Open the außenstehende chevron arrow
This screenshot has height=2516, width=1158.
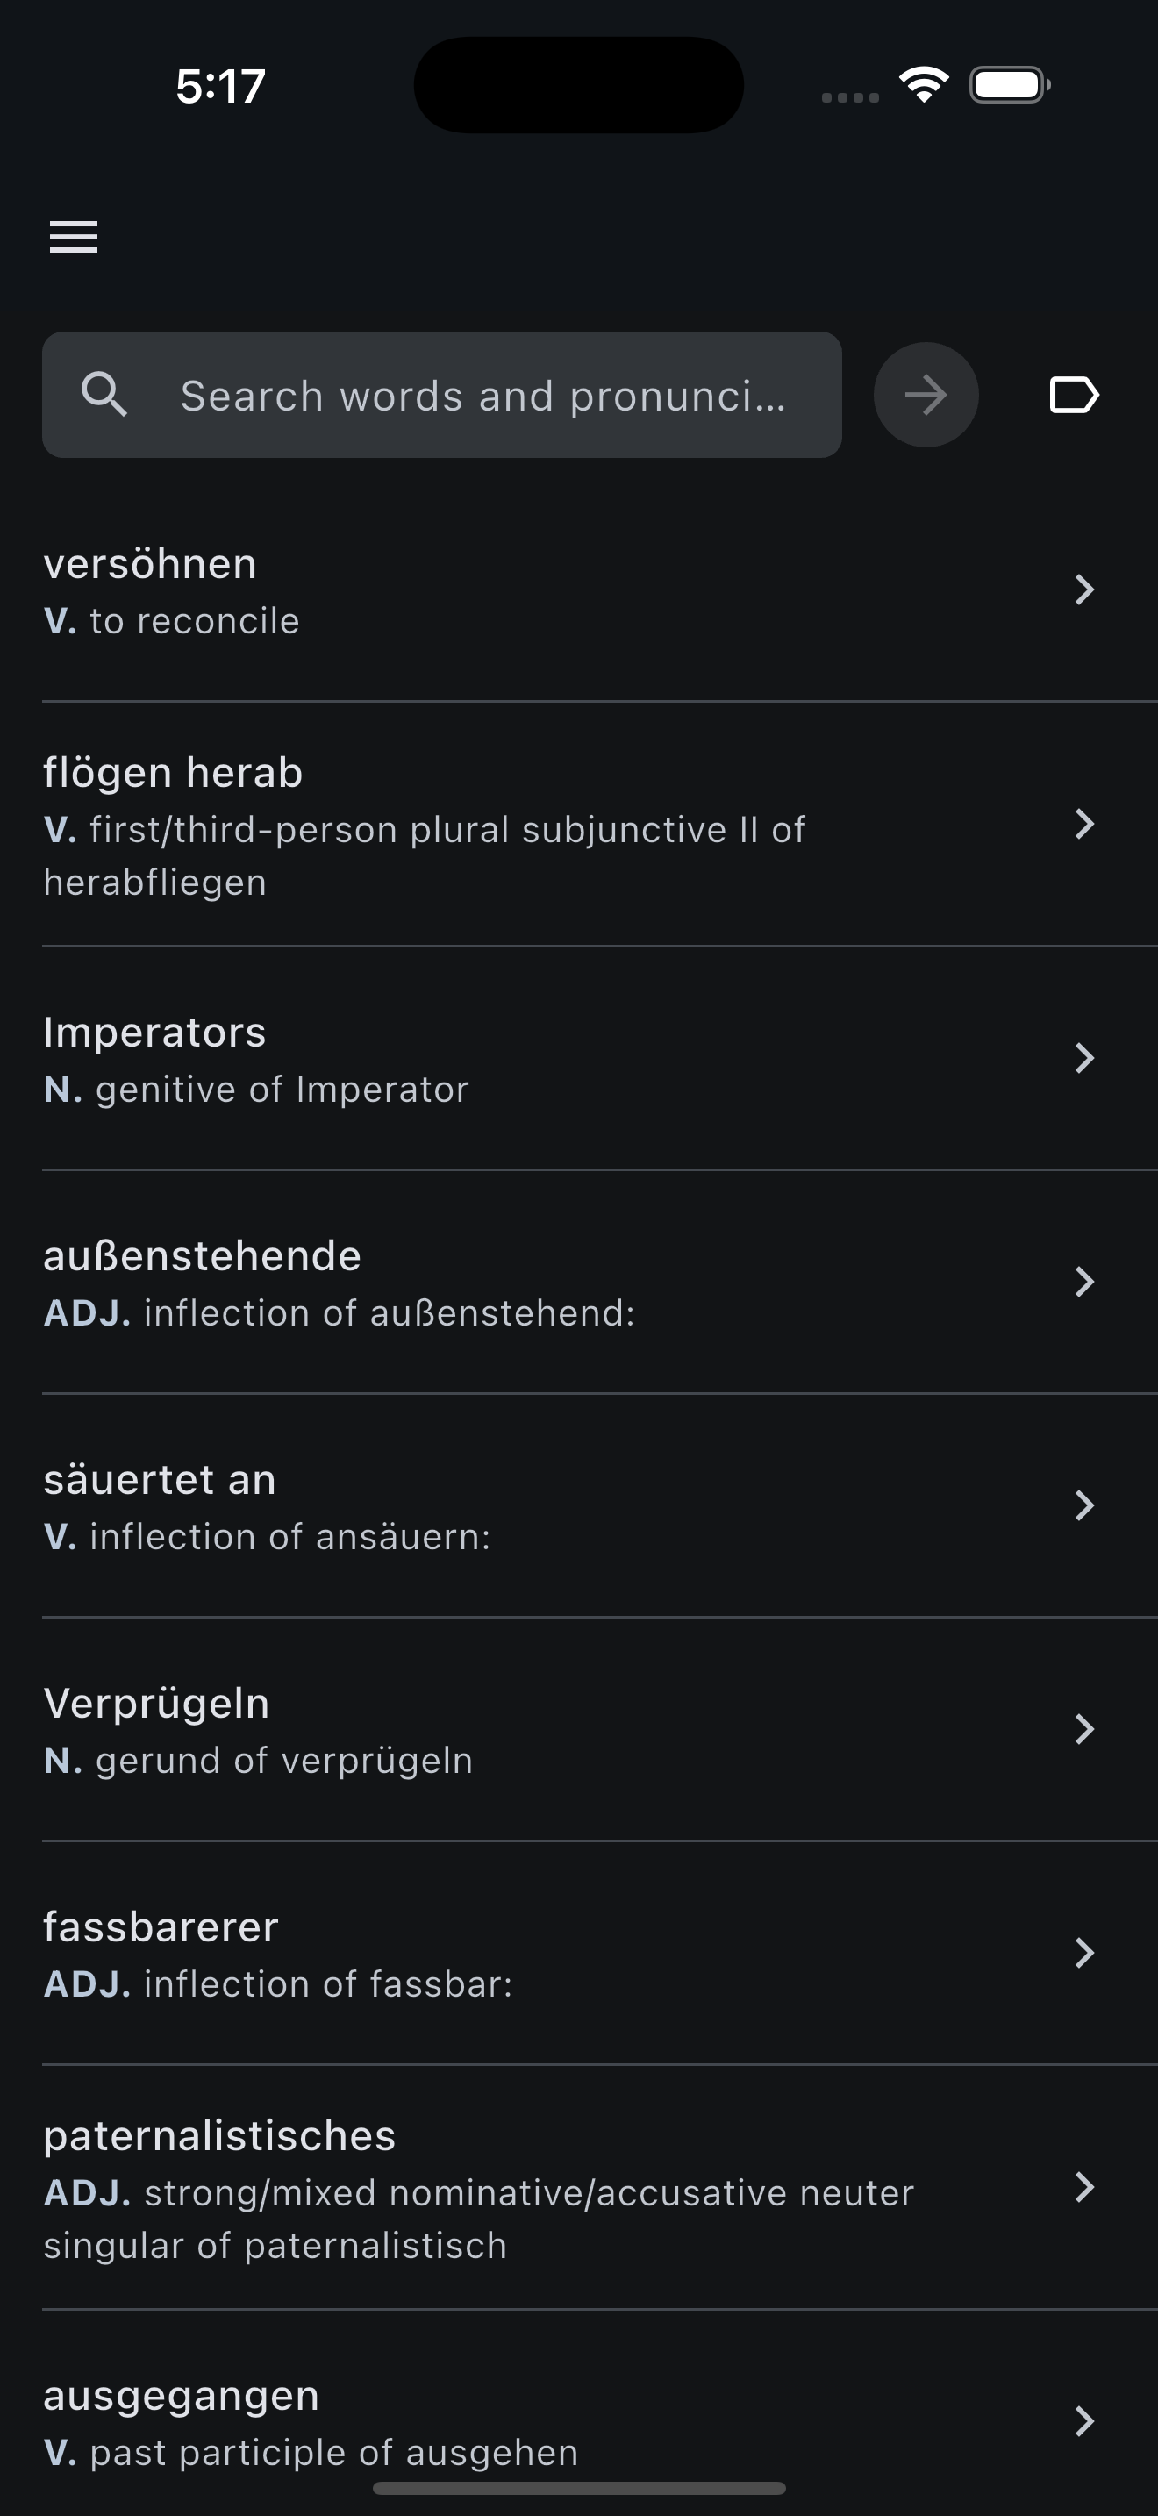tap(1083, 1282)
